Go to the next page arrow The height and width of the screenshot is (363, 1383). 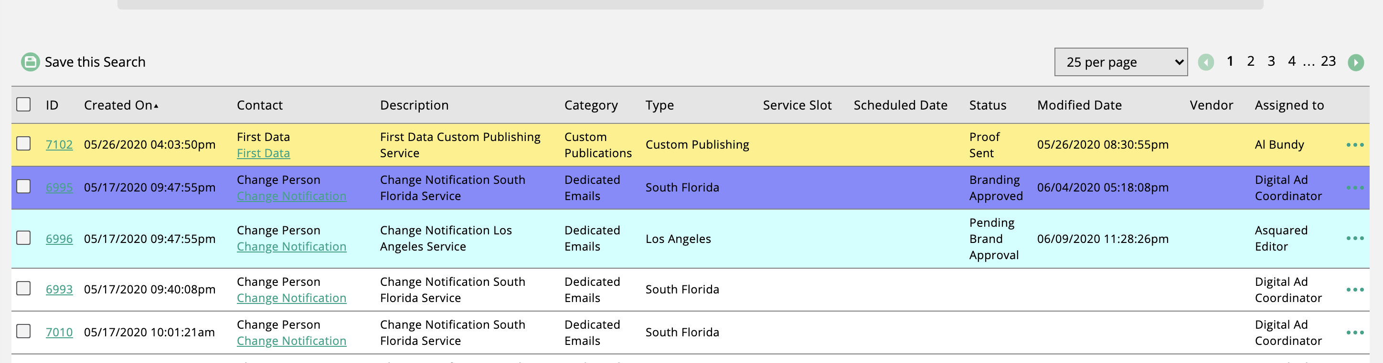1356,62
